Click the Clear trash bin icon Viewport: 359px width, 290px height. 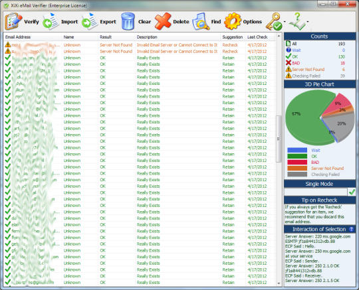[128, 21]
